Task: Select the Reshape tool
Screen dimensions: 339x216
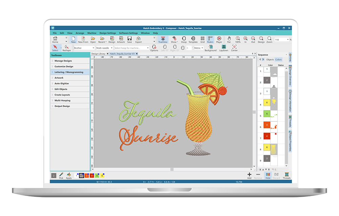Action: pos(67,47)
